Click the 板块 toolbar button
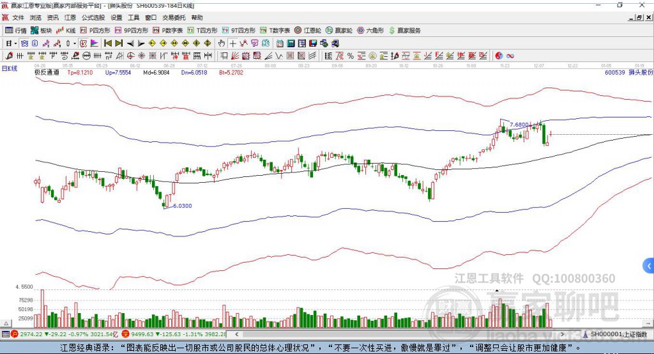 click(42, 31)
